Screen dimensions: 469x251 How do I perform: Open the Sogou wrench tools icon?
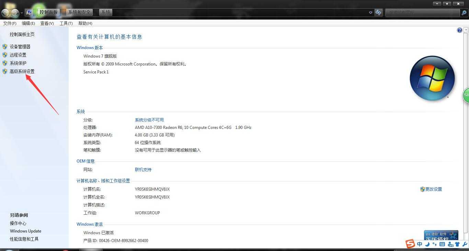point(465,244)
